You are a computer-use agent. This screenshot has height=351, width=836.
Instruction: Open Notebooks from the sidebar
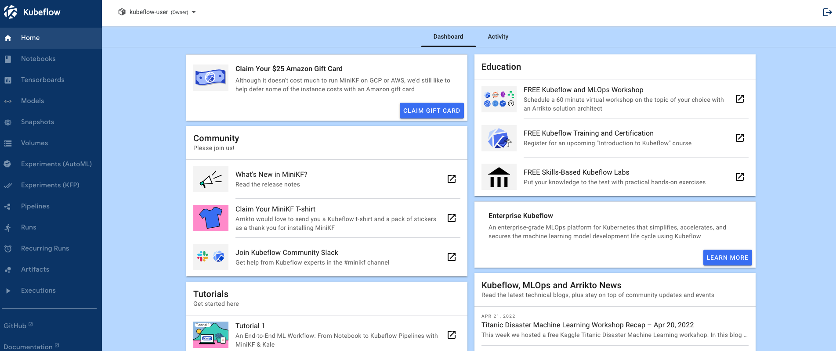pyautogui.click(x=38, y=59)
